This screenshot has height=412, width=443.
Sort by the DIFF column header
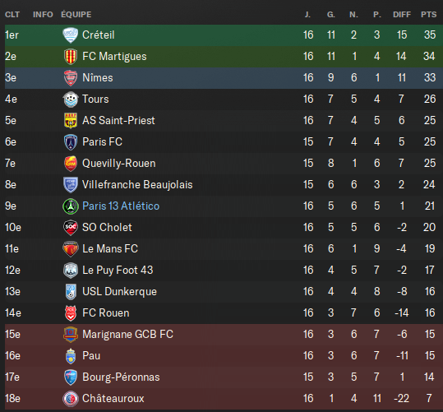coord(402,15)
